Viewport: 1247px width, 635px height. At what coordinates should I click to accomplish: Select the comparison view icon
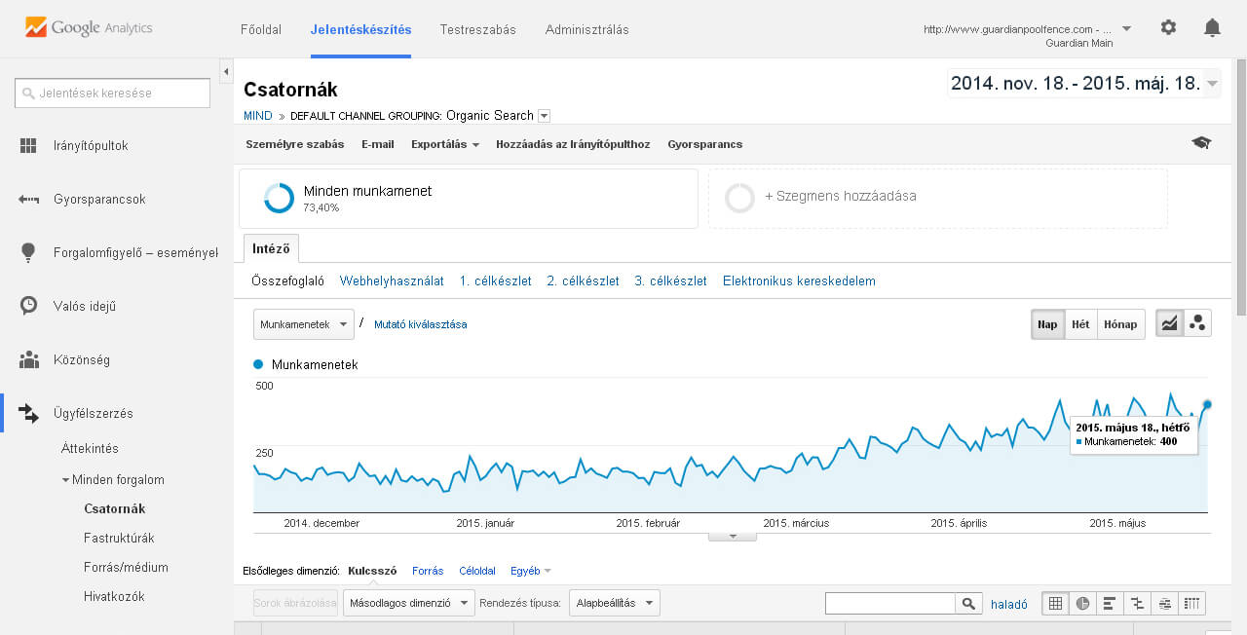coord(1137,604)
